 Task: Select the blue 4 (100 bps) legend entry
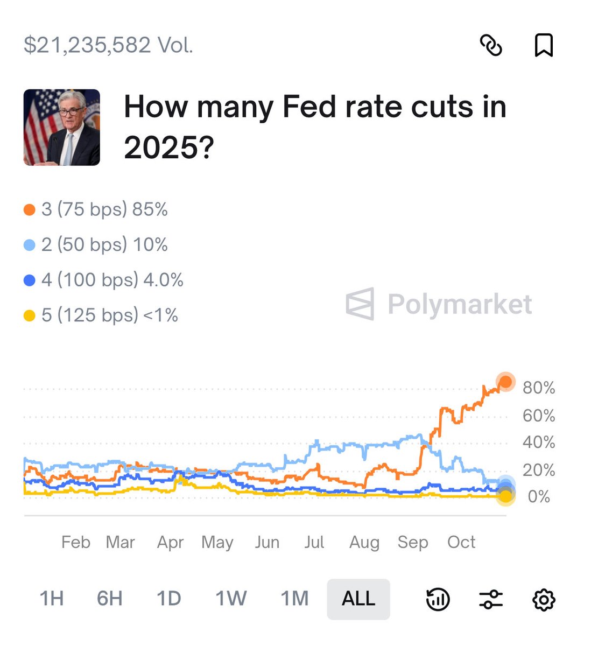(104, 280)
